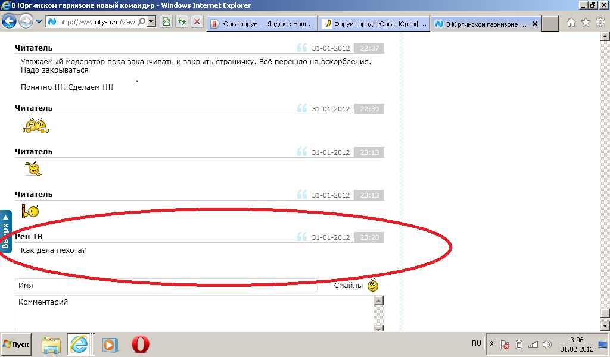
Task: Stop page loading with red X icon
Action: coord(197,22)
